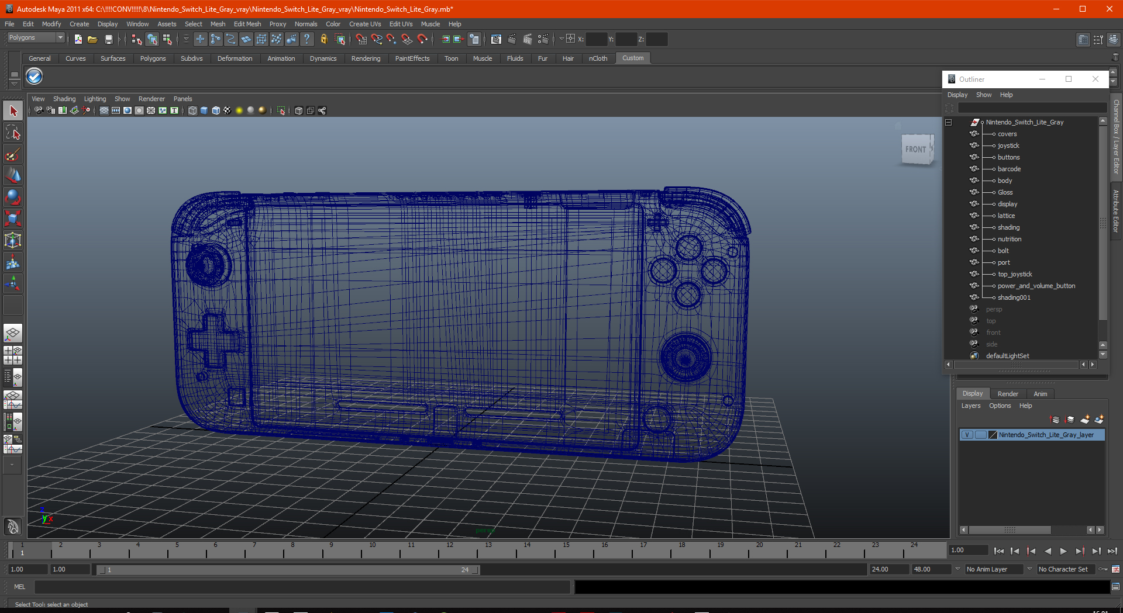
Task: Enable snap to points magnet
Action: [x=391, y=39]
